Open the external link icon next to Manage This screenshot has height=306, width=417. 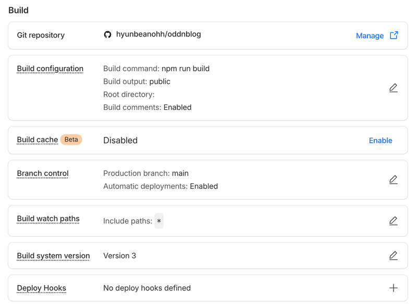(x=394, y=35)
